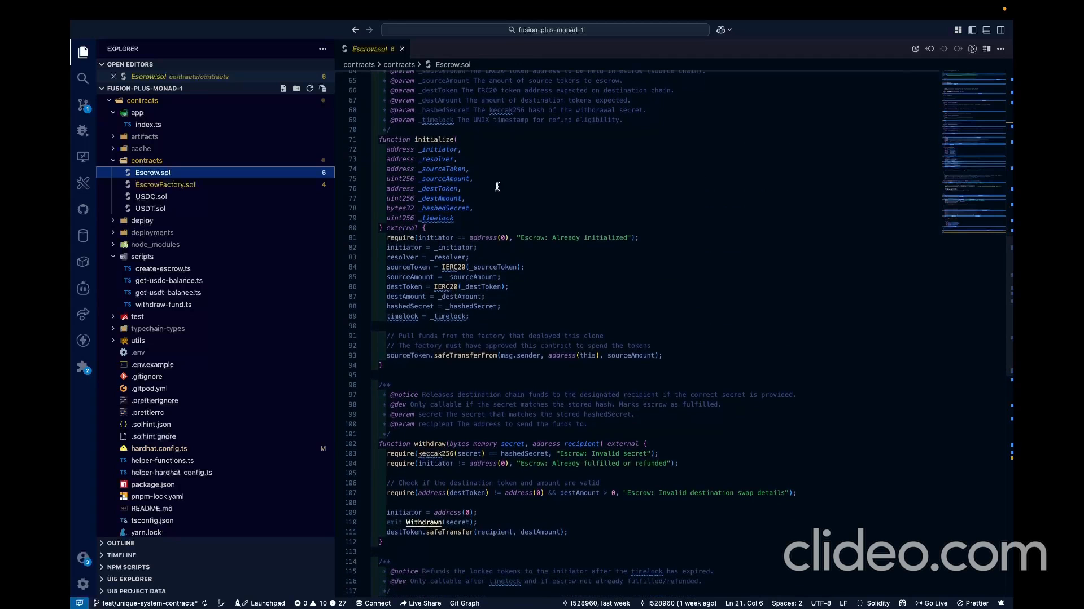Open the Remote Explorer view
1084x609 pixels.
83,157
